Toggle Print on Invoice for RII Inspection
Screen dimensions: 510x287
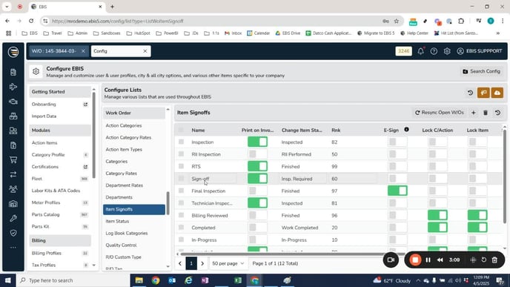click(257, 154)
